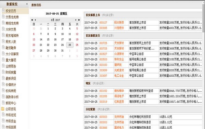
Task: Open stock code 603527 link
Action: point(103,54)
